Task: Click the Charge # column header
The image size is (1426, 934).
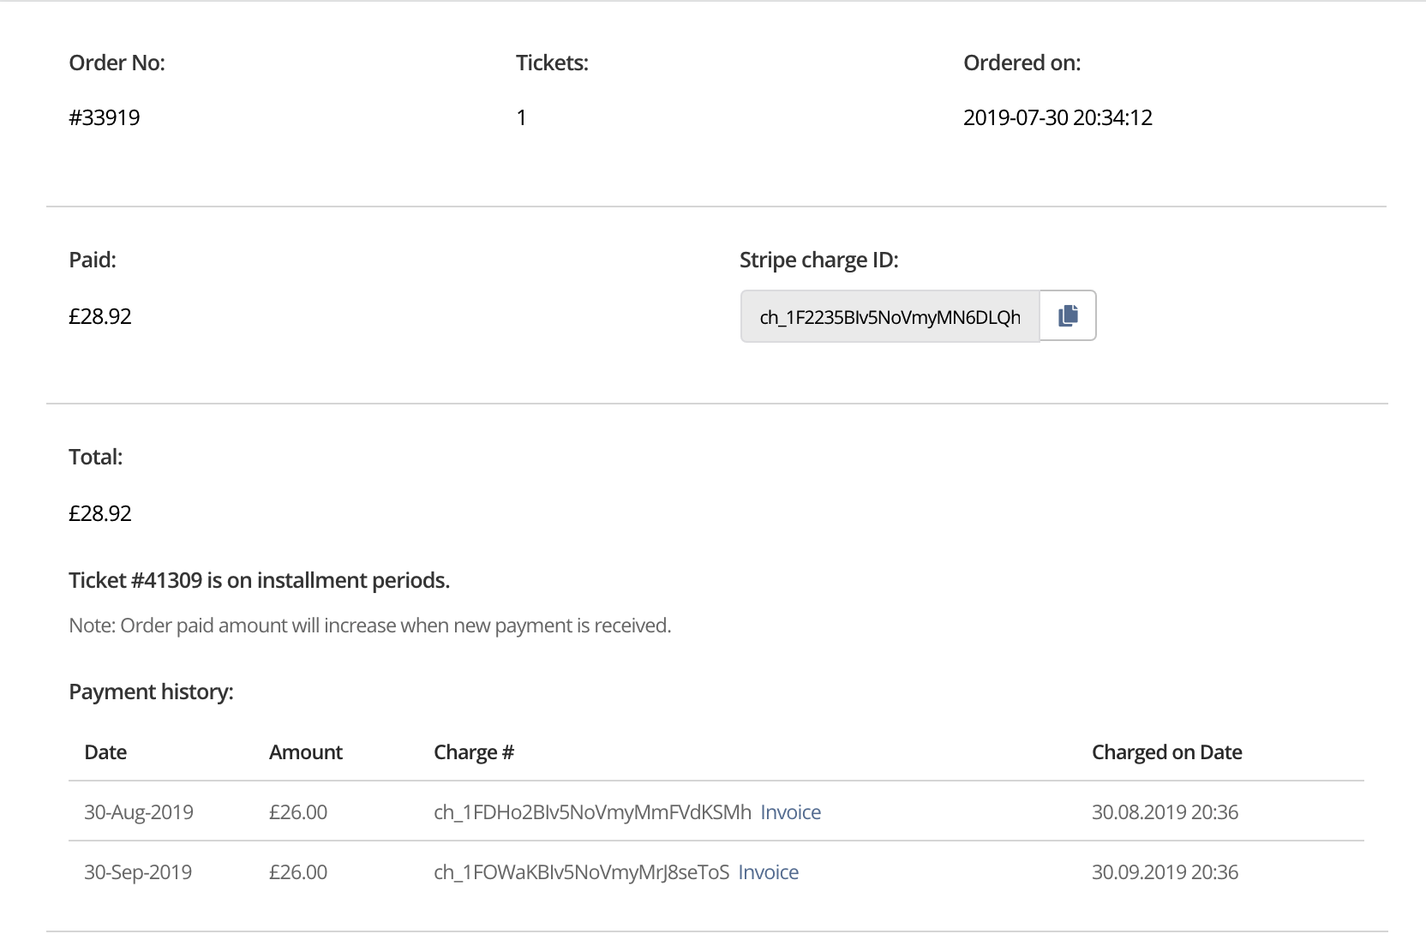Action: point(473,752)
